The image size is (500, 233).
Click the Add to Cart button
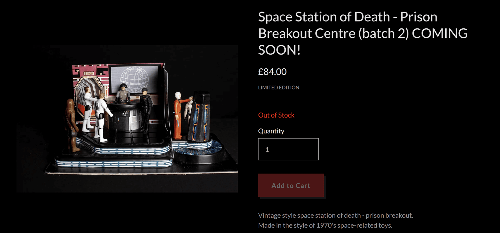(291, 185)
